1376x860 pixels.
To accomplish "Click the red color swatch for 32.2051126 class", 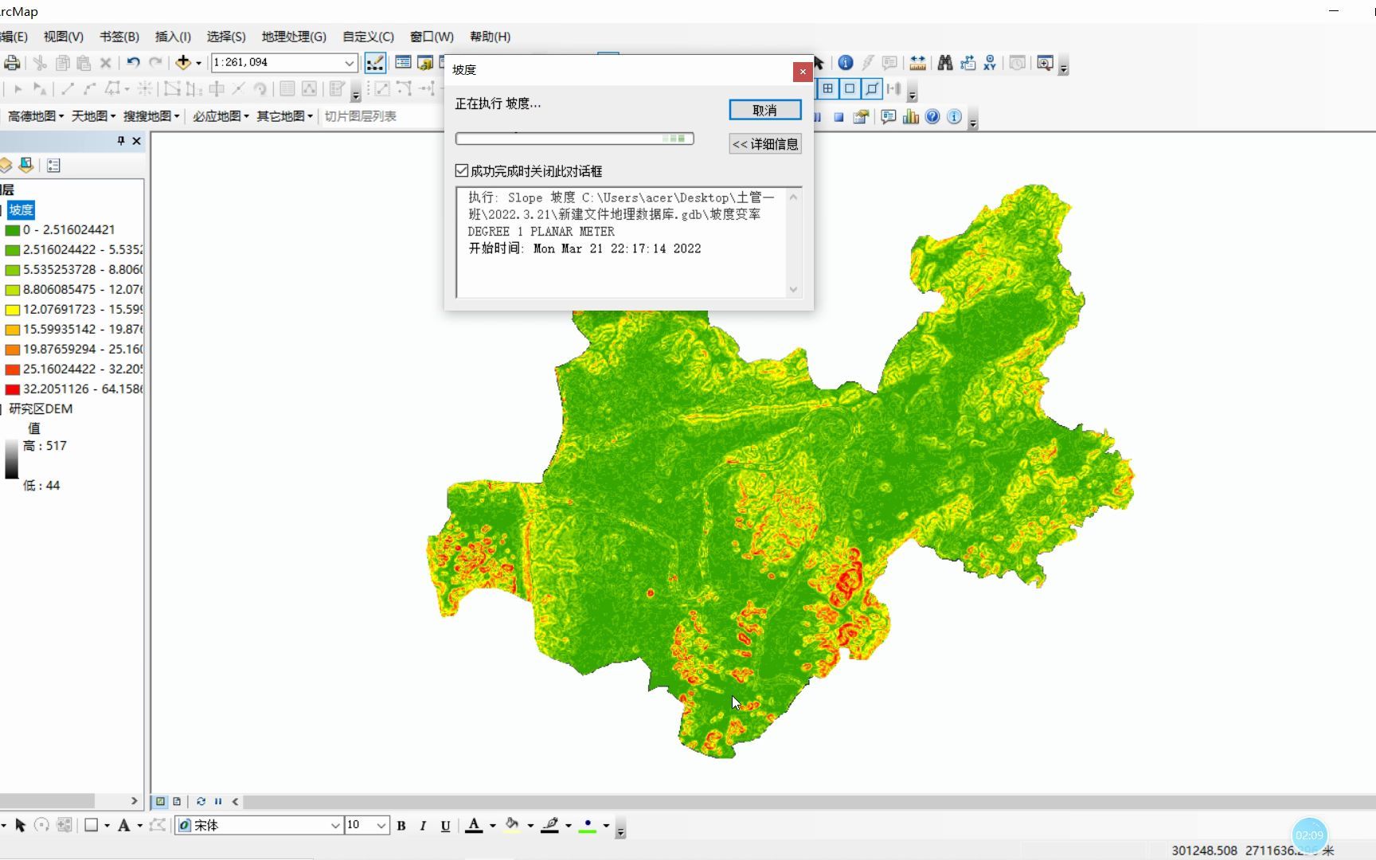I will coord(12,389).
